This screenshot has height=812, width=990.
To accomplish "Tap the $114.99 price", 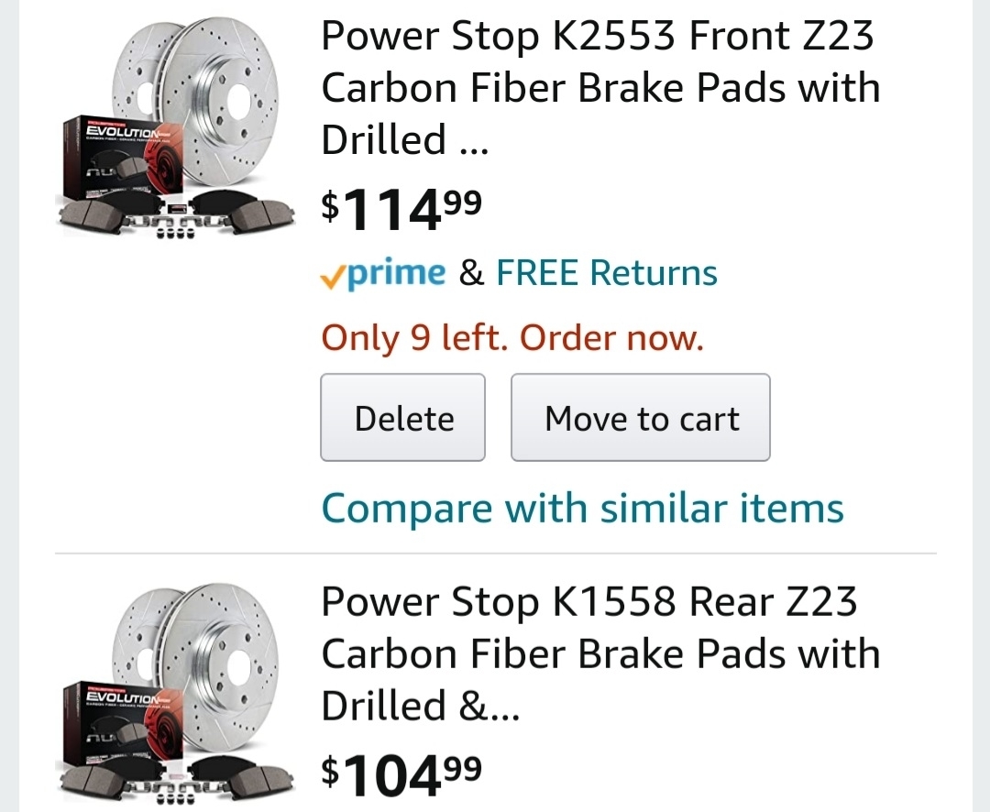I will point(401,208).
